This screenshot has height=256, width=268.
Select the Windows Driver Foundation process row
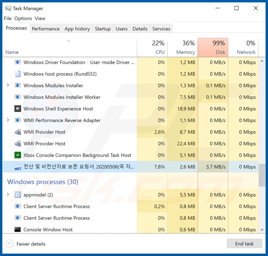pyautogui.click(x=79, y=62)
